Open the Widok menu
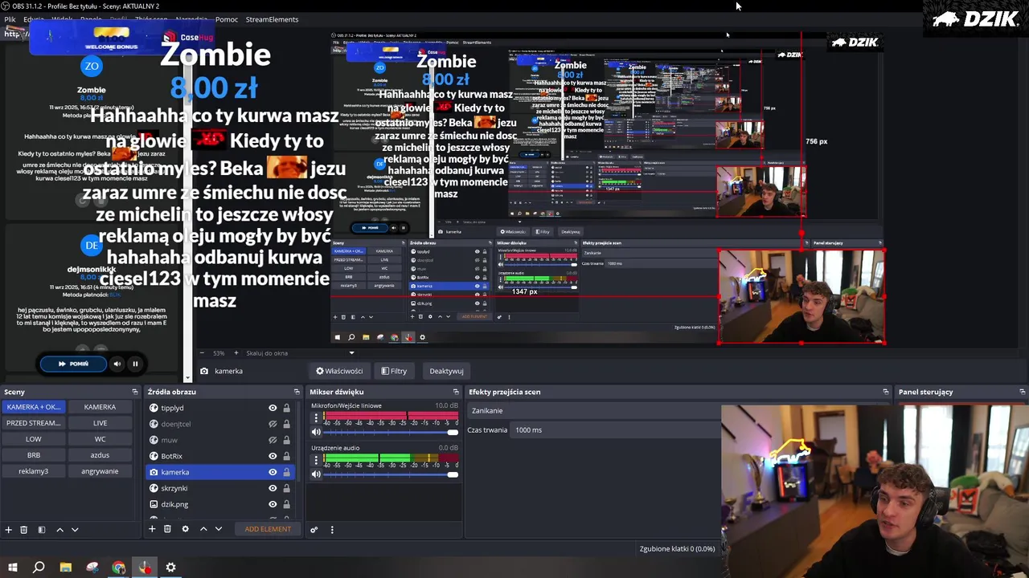Screen dimensions: 1029x578 click(x=62, y=19)
